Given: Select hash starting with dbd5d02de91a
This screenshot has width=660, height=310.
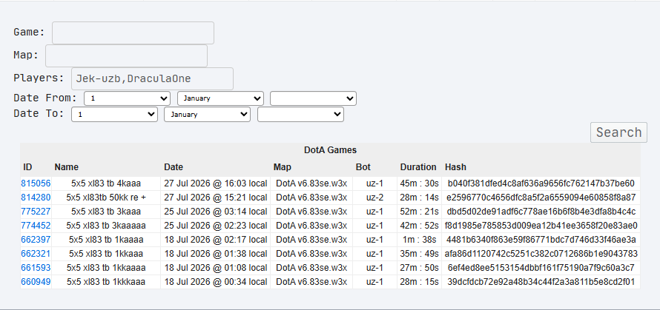Looking at the screenshot, I should coord(541,212).
